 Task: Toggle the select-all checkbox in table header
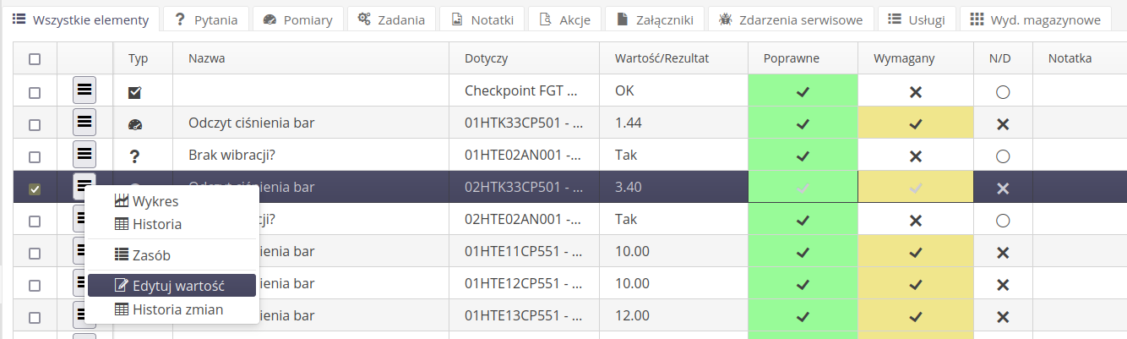click(x=35, y=59)
